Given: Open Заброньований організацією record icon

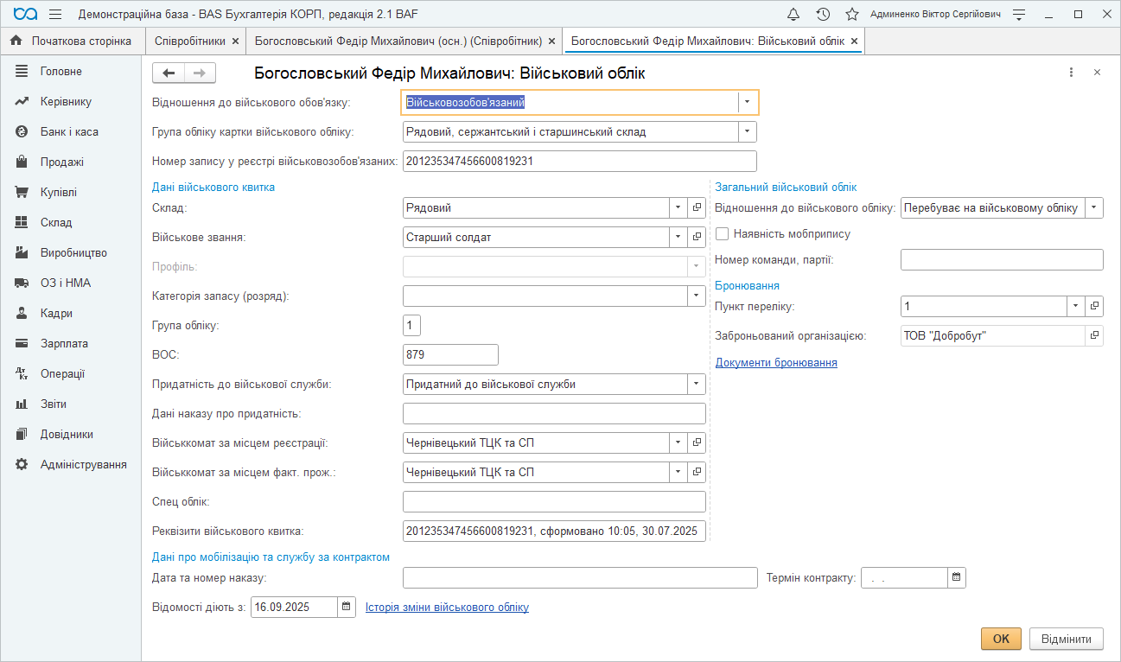Looking at the screenshot, I should click(1094, 335).
